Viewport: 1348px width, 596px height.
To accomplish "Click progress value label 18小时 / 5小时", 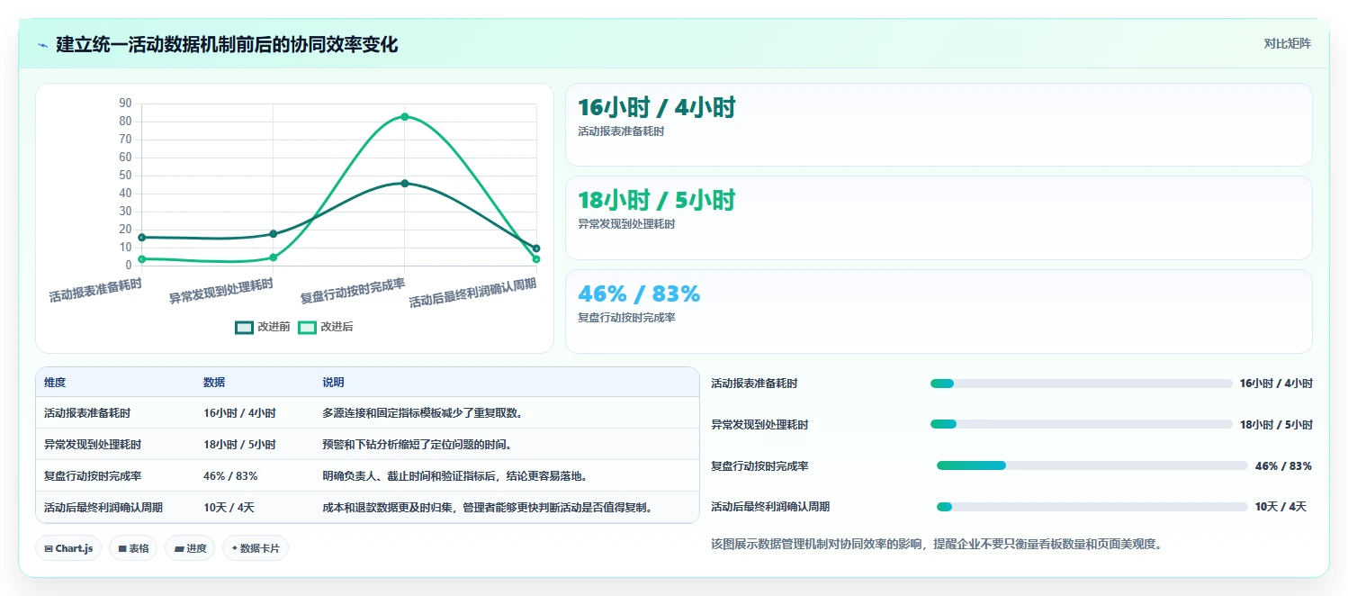I will point(1276,425).
